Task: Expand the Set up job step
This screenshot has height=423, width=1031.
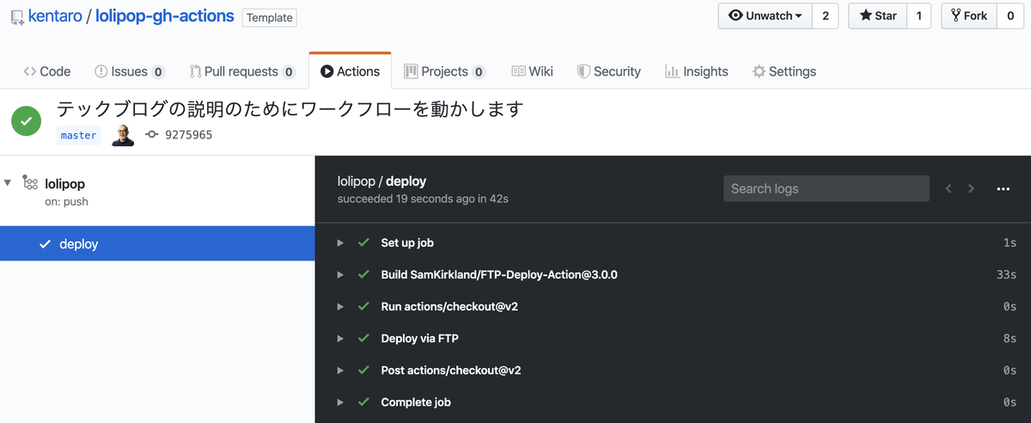Action: point(340,243)
